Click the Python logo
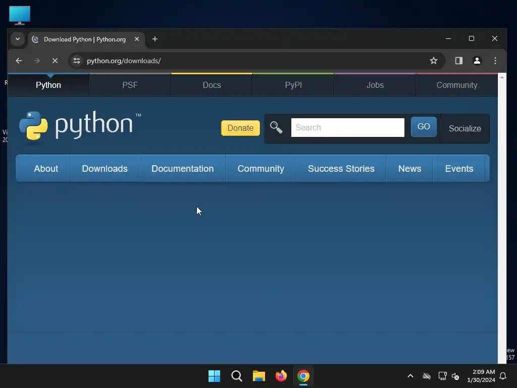The image size is (517, 388). pos(80,126)
